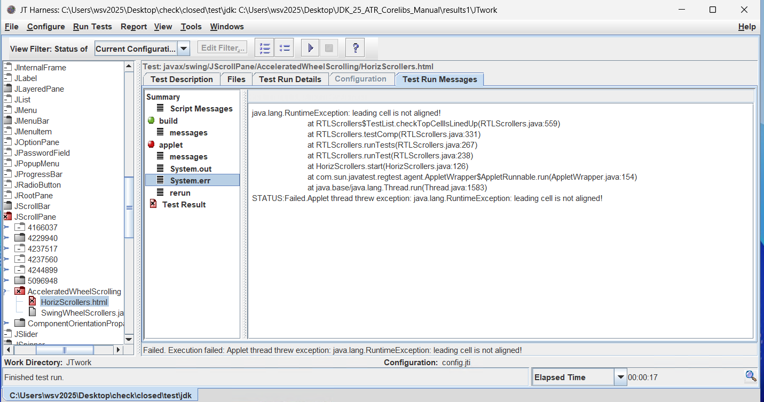Image resolution: width=764 pixels, height=402 pixels.
Task: Select System.out under applet
Action: click(x=191, y=168)
